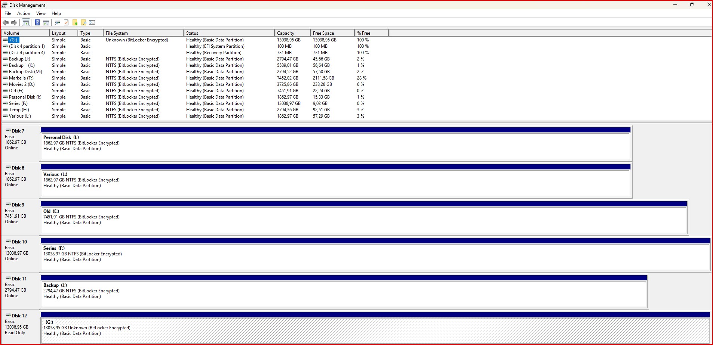
Task: Select the (Disk 4 partition 4) volume row
Action: (194, 53)
